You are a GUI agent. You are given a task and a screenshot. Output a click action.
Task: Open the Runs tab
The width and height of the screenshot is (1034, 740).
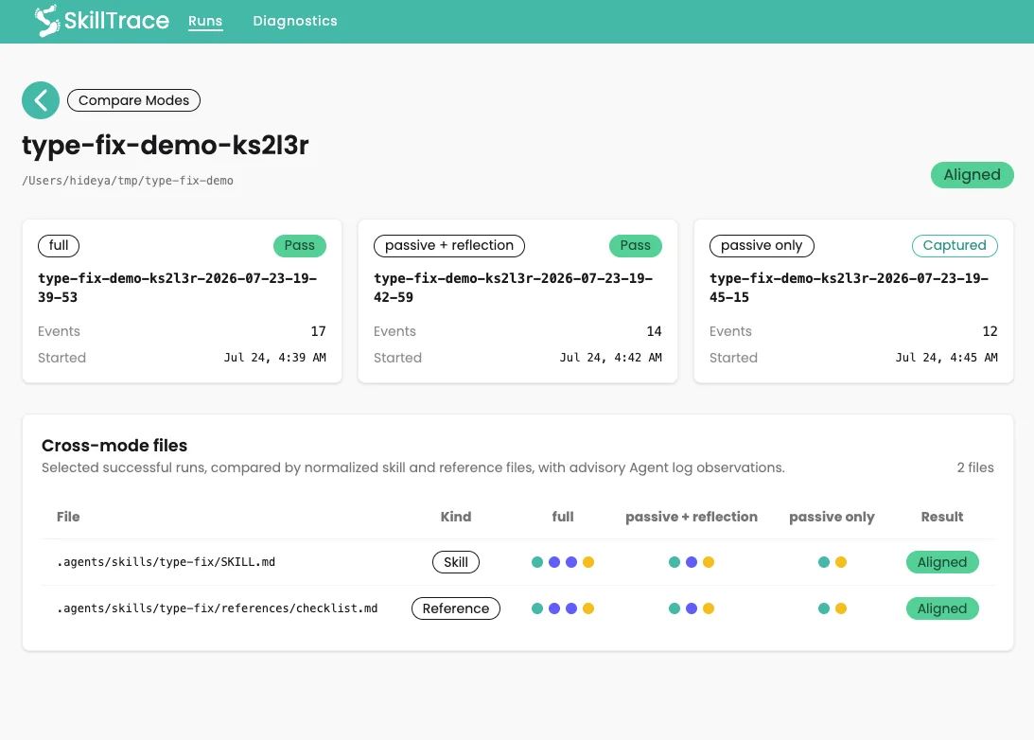point(205,21)
